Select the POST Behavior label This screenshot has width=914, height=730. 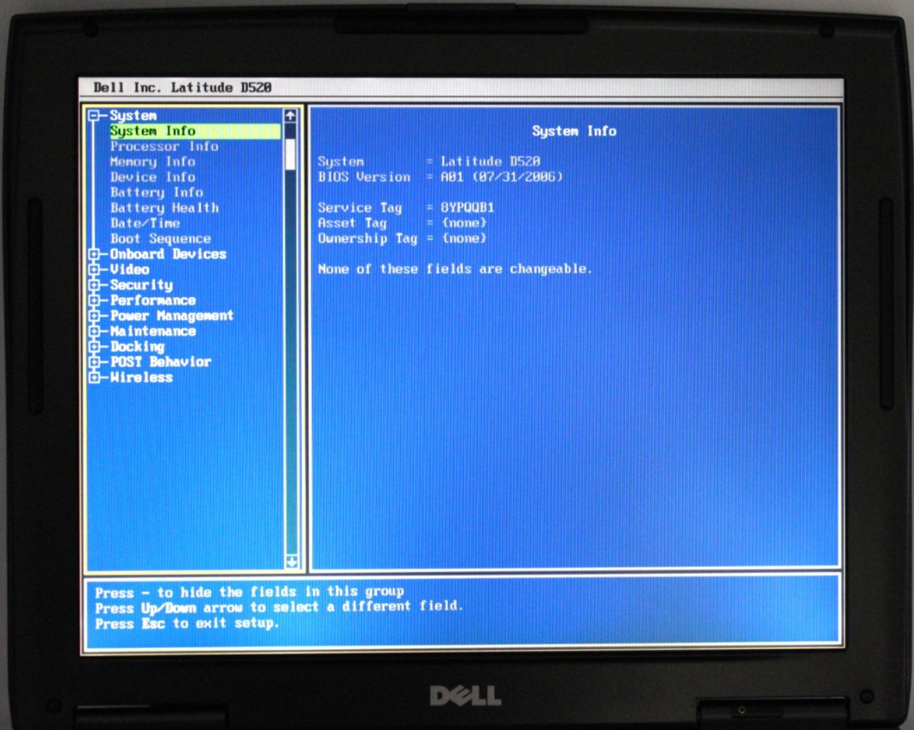click(161, 362)
